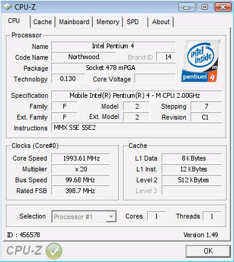Minimize the CPU-Z window
The width and height of the screenshot is (234, 262).
point(187,7)
